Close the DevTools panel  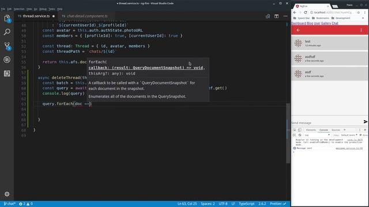[365, 130]
